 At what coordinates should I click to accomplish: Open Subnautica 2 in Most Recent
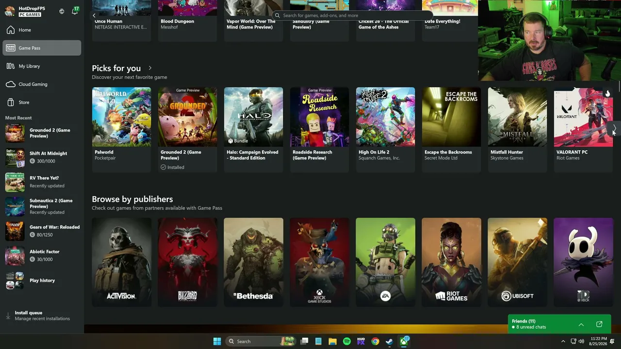point(42,206)
